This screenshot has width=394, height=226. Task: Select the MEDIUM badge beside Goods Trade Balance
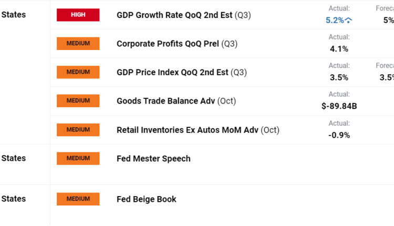pos(78,101)
